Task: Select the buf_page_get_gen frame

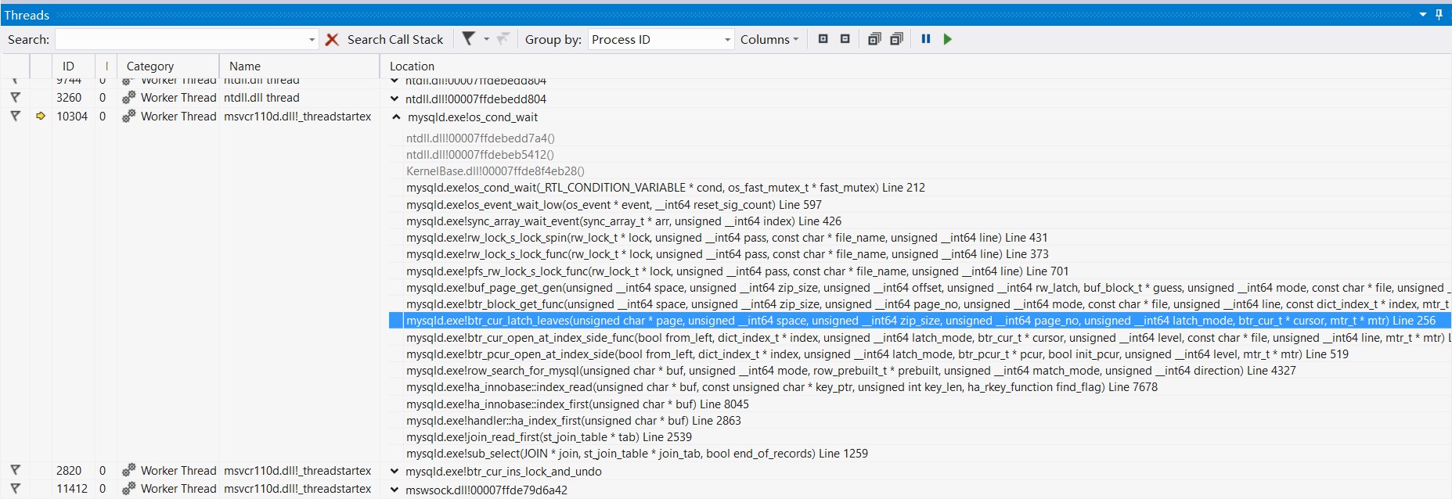Action: [928, 288]
